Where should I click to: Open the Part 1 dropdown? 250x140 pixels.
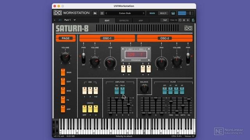70,20
